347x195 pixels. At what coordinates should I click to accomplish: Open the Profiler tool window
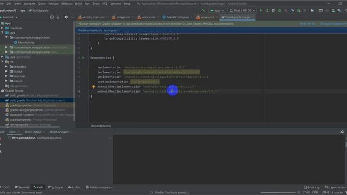coord(74,187)
